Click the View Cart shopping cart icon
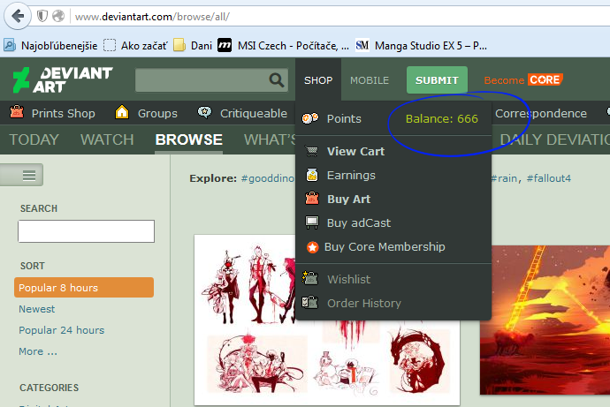Image resolution: width=610 pixels, height=407 pixels. pos(311,151)
